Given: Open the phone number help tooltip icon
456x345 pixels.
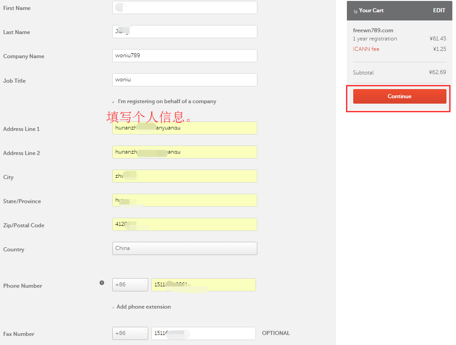Looking at the screenshot, I should [102, 282].
